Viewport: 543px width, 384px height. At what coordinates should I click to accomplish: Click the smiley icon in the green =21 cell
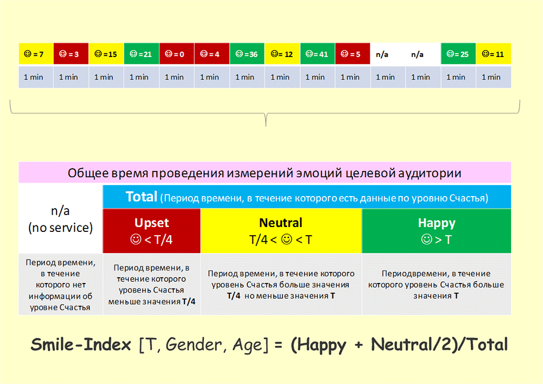pyautogui.click(x=133, y=54)
